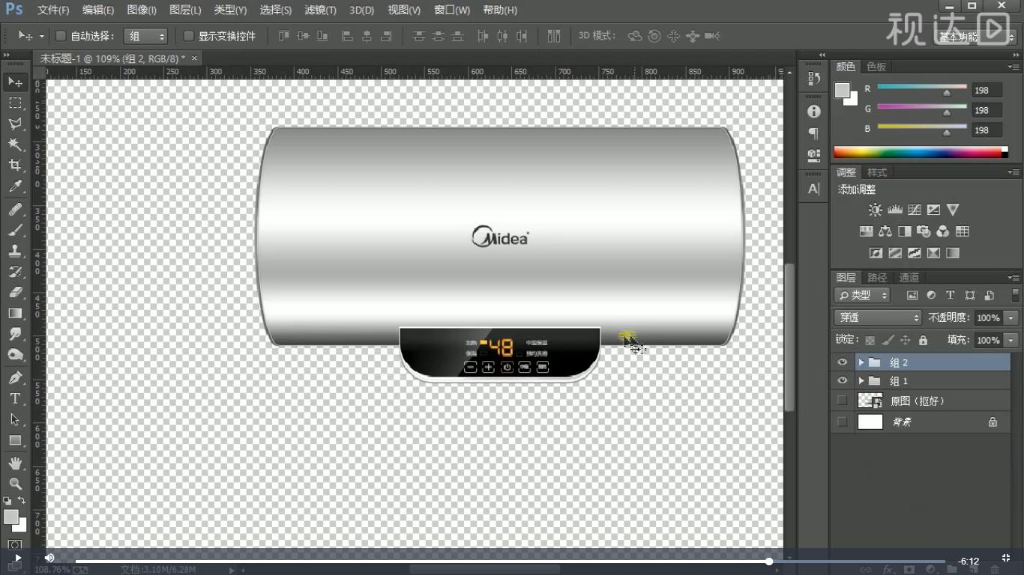The image size is (1024, 575).
Task: Enable the 自动选择 checkbox
Action: coord(61,36)
